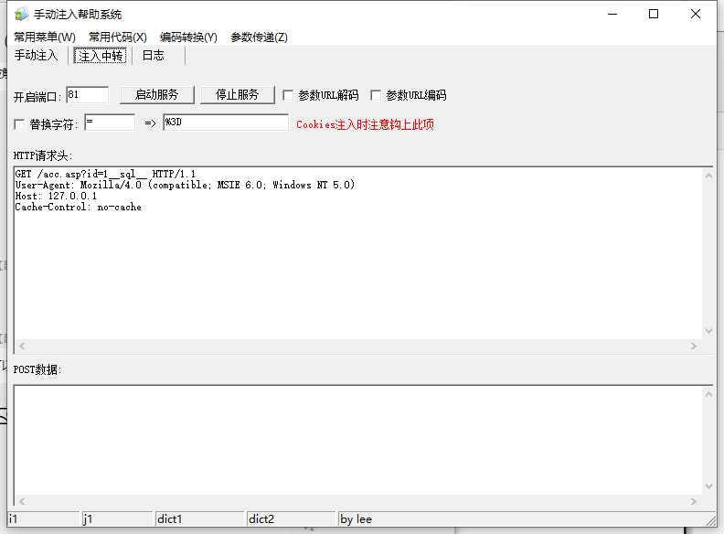Open the 参数传递(Z) menu
724x534 pixels.
click(x=259, y=37)
